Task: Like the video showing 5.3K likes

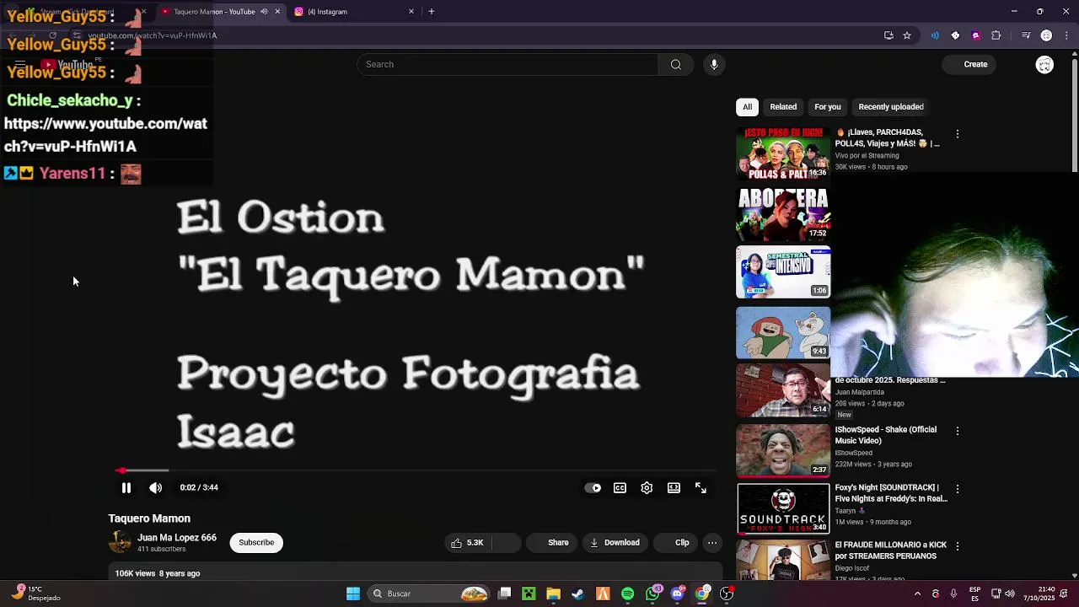Action: click(468, 543)
